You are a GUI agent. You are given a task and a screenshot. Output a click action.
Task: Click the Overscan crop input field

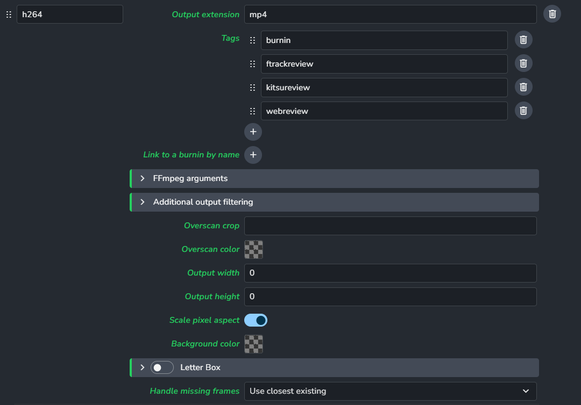click(390, 226)
